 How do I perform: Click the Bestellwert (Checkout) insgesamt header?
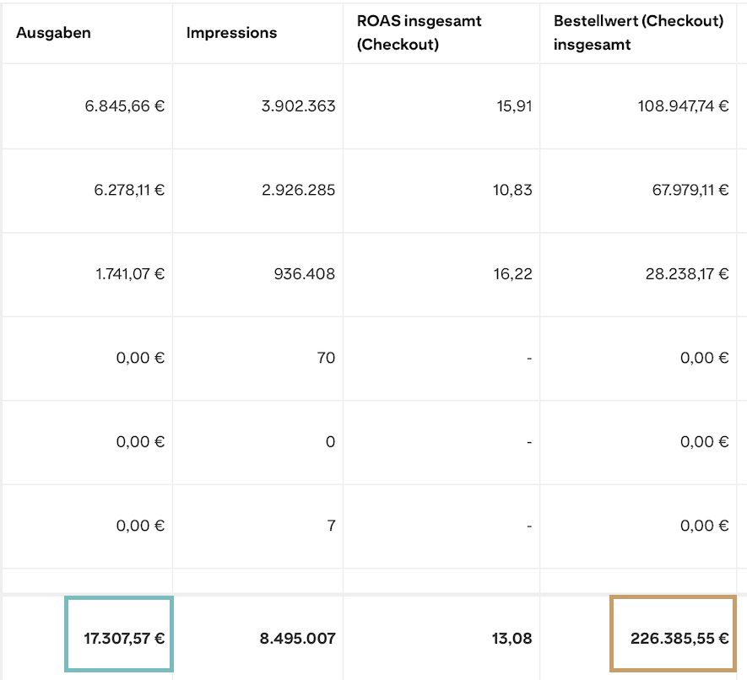tap(639, 33)
